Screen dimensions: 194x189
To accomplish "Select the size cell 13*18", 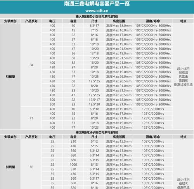I will 94,53.
